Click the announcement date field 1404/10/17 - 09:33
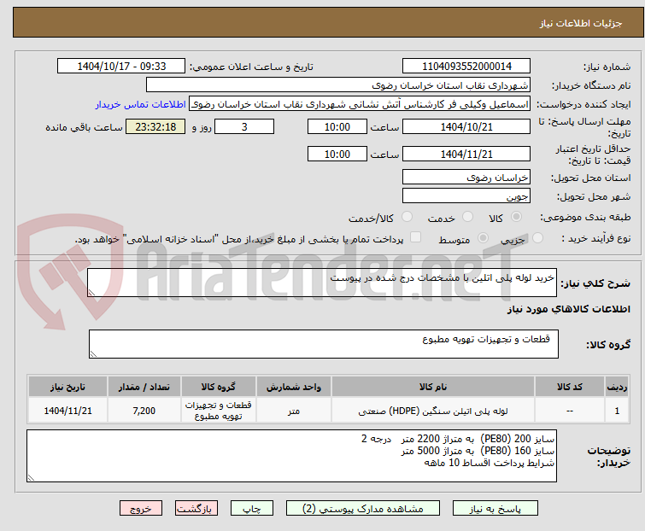The image size is (645, 531). 121,67
